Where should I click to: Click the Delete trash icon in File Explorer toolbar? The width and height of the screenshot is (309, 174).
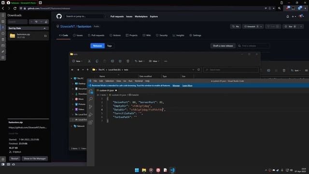[x=128, y=61]
